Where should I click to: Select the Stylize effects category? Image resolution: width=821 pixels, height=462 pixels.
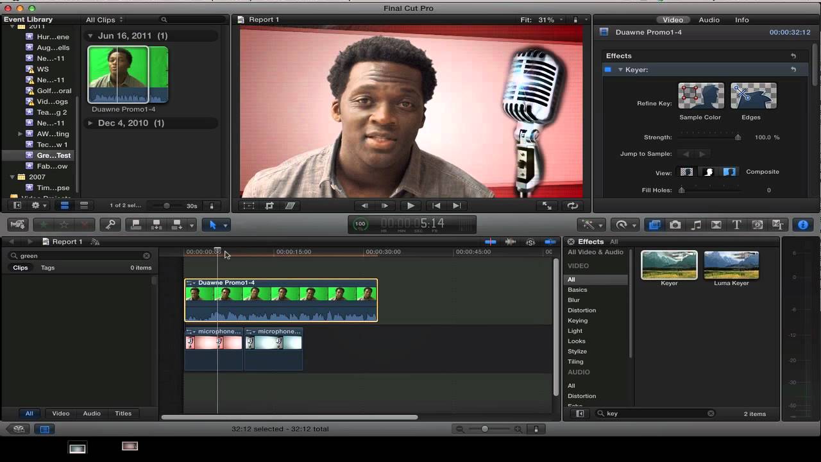point(577,351)
